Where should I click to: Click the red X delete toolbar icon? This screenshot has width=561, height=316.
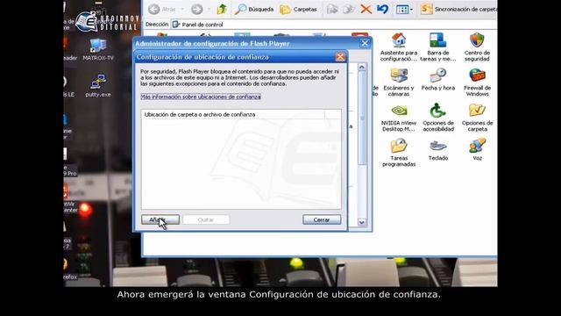366,10
